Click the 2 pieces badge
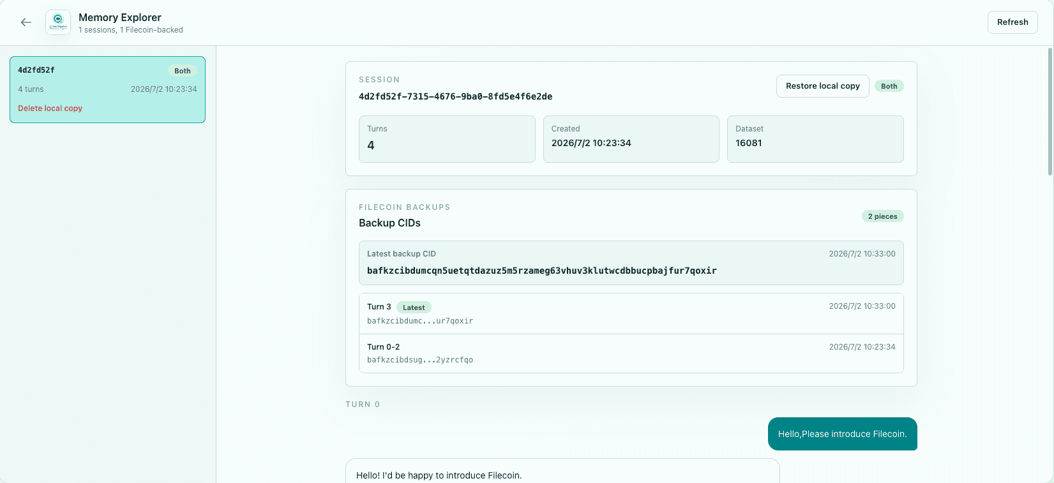1054x483 pixels. pos(882,216)
